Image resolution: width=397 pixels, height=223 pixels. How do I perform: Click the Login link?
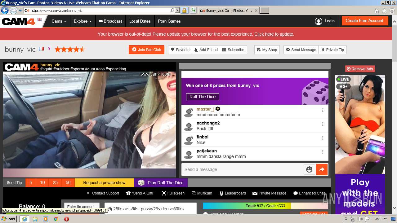pyautogui.click(x=329, y=21)
